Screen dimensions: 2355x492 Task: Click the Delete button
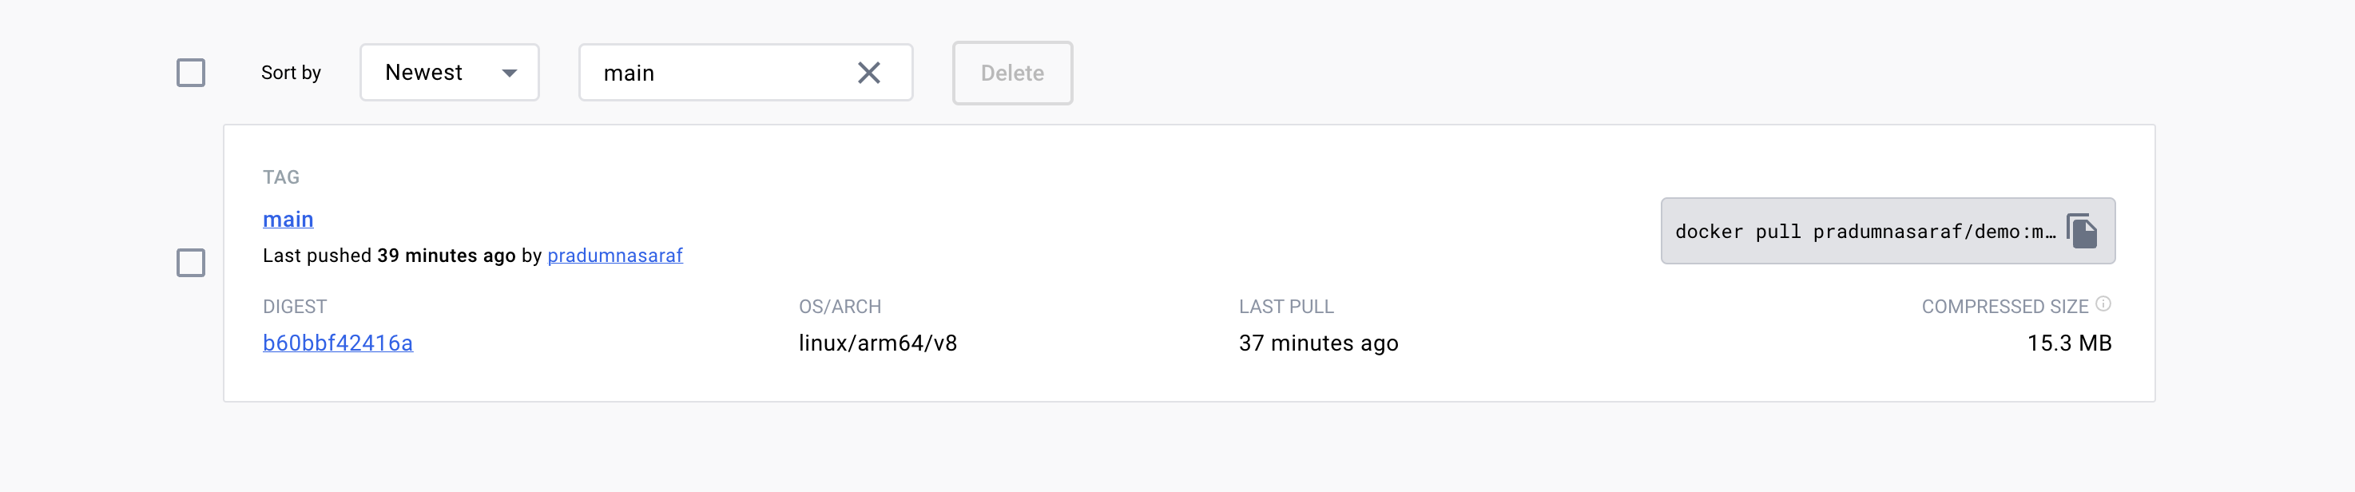coord(1011,73)
